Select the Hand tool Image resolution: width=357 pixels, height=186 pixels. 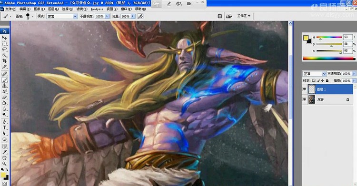pyautogui.click(x=4, y=158)
